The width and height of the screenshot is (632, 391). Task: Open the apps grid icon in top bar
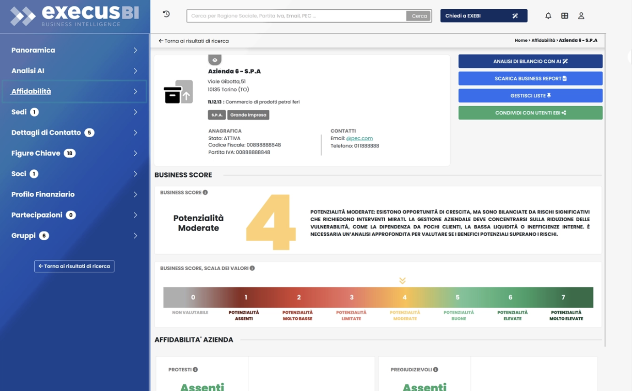click(x=565, y=15)
